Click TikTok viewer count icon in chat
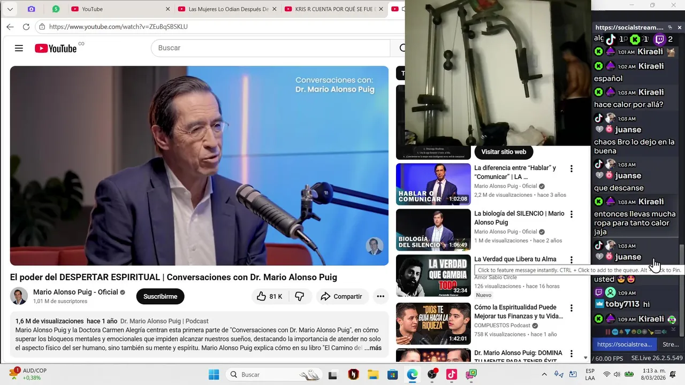 [611, 39]
